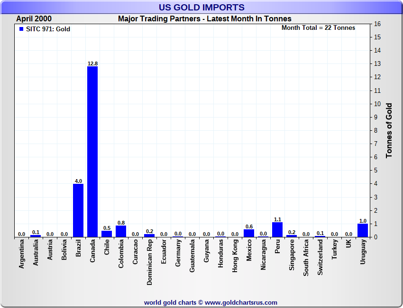Click the US GOLD IMPORTS title
This screenshot has height=308, width=403.
(201, 7)
